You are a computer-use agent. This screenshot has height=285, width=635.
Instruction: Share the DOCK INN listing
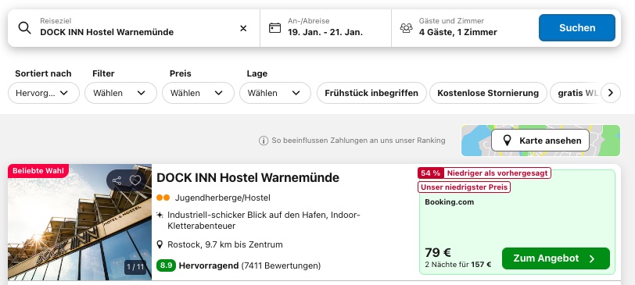[117, 180]
